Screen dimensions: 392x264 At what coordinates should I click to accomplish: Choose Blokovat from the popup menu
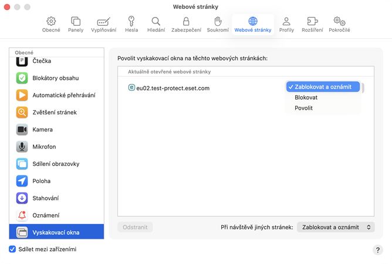306,97
